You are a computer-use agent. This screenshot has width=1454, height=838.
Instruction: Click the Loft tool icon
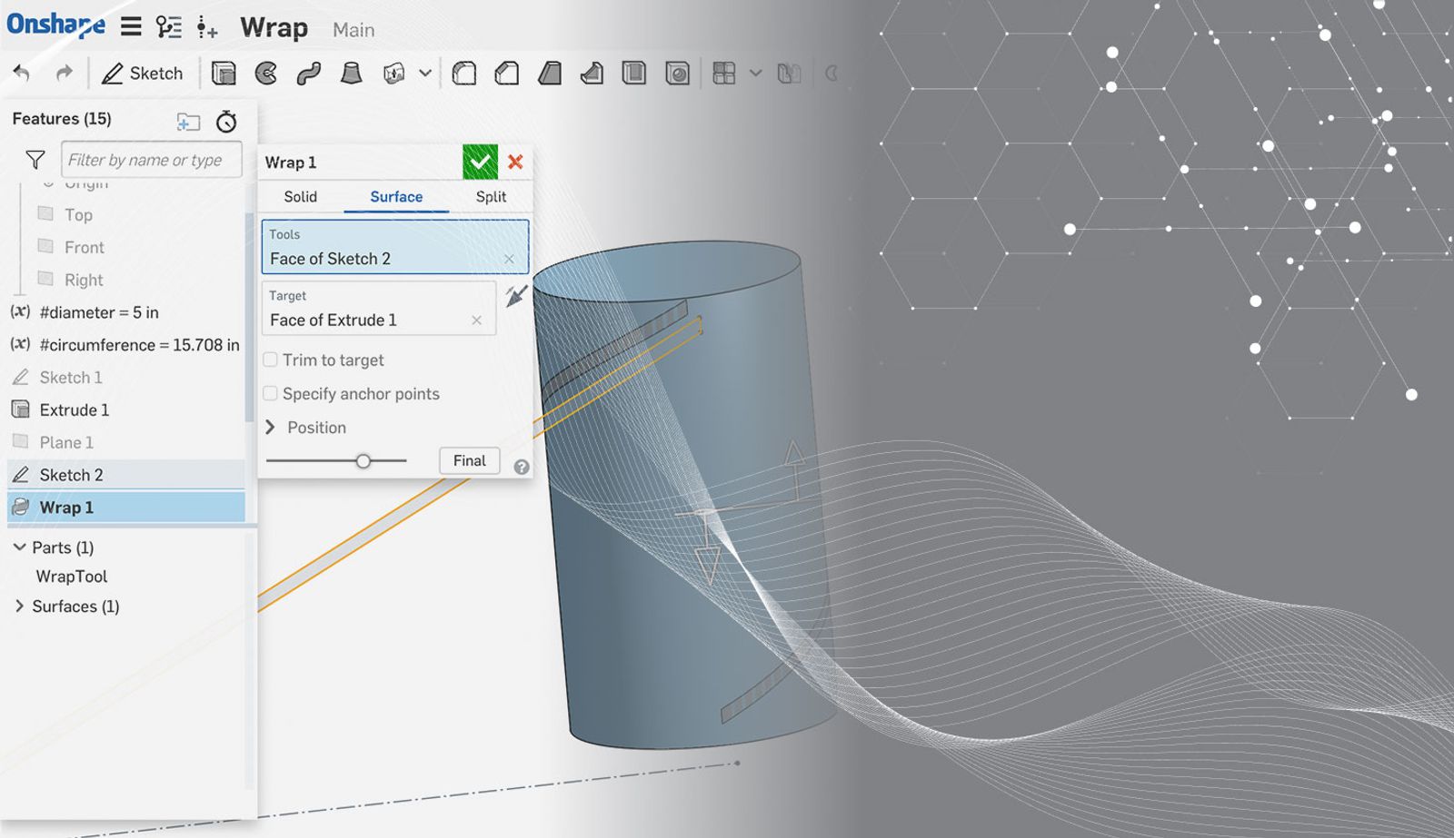(351, 74)
